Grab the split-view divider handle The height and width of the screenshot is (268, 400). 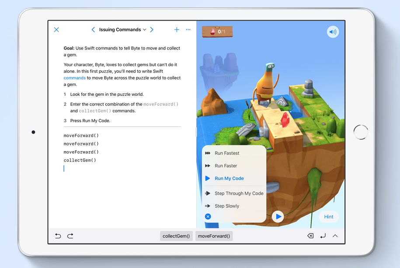tap(196, 132)
